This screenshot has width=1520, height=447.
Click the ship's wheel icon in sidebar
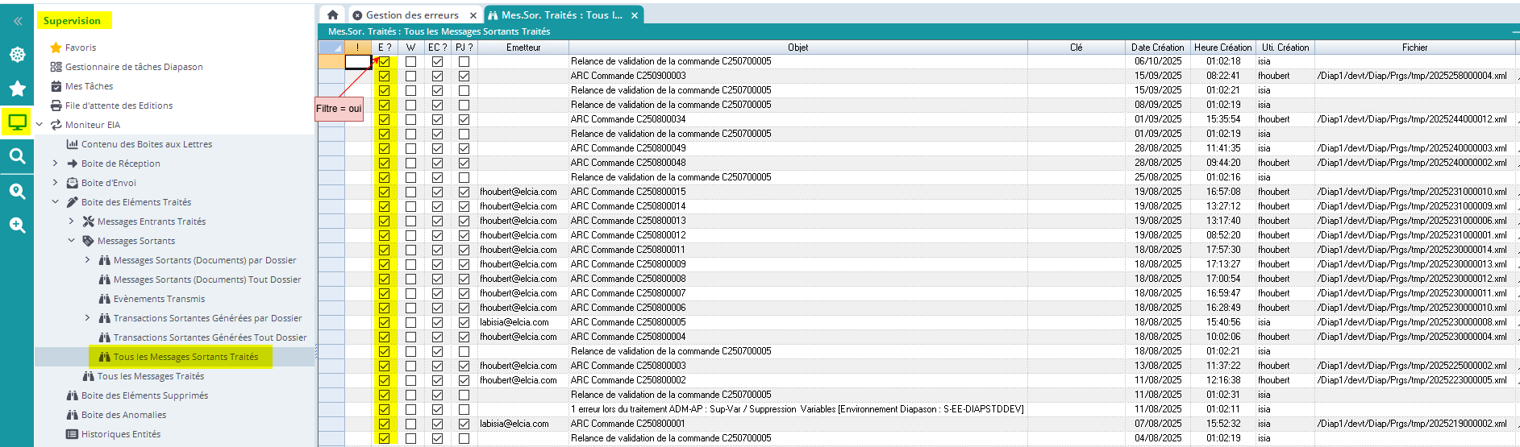click(x=17, y=55)
